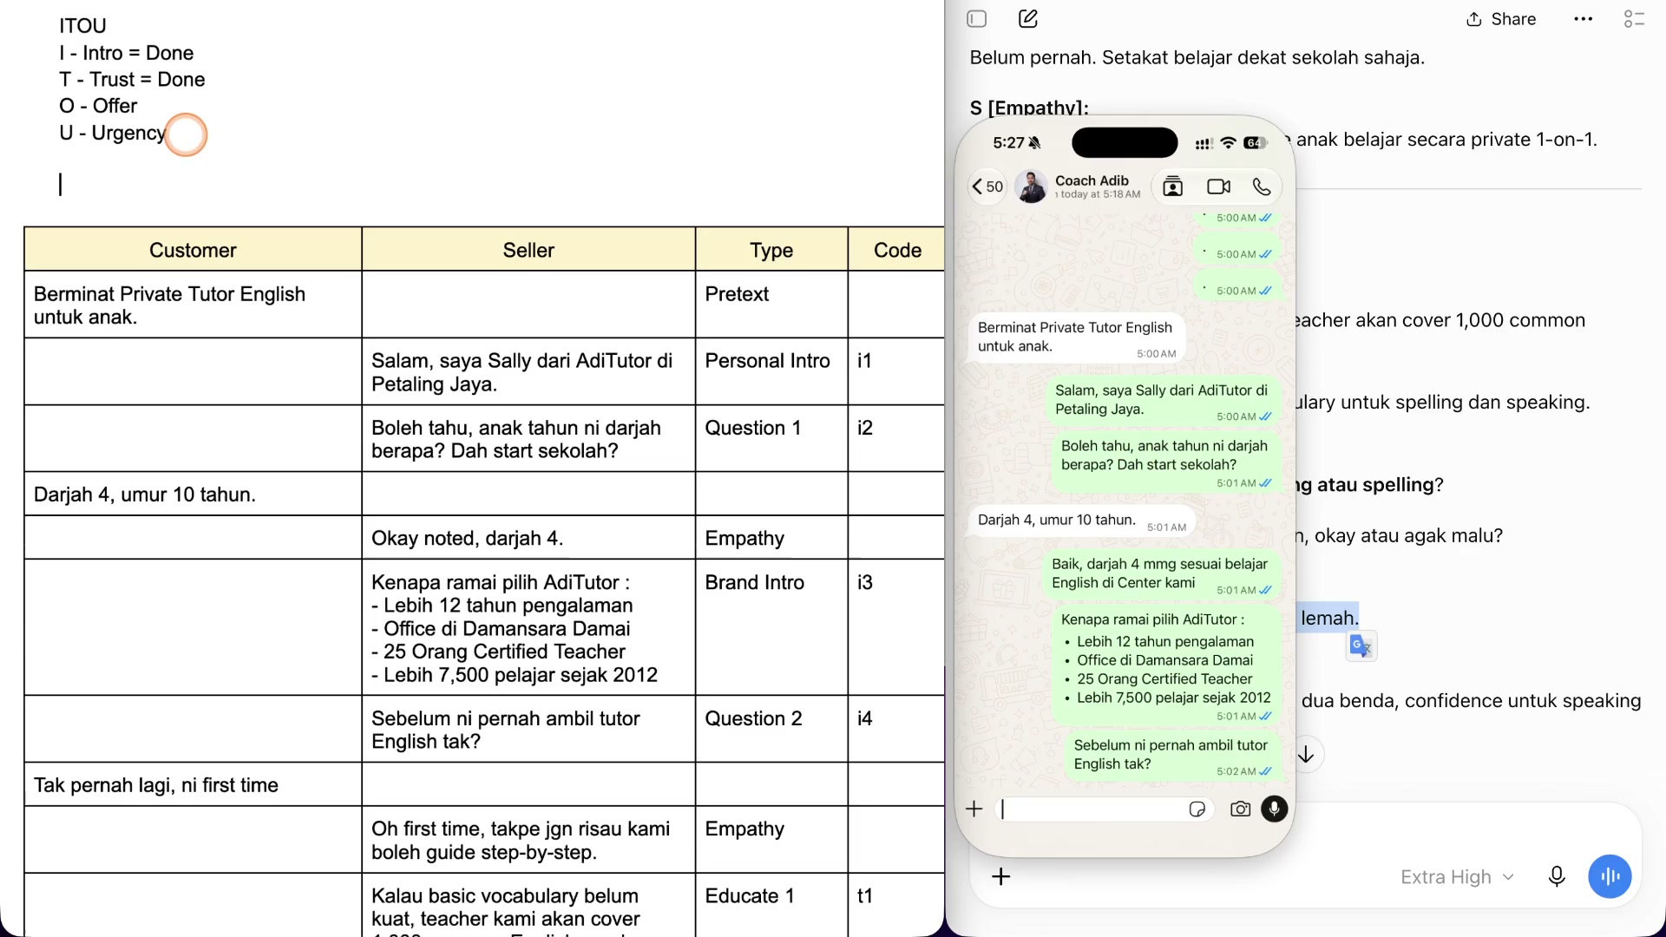Start a new chat with compose icon
The height and width of the screenshot is (937, 1666).
tap(1028, 19)
